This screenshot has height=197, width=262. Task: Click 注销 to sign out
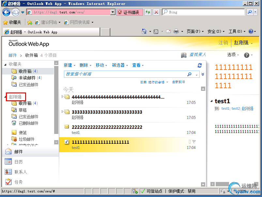pyautogui.click(x=223, y=43)
